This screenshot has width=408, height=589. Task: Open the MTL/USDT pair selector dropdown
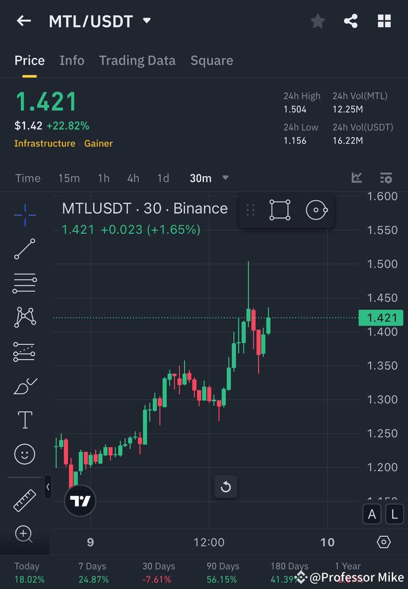point(146,21)
